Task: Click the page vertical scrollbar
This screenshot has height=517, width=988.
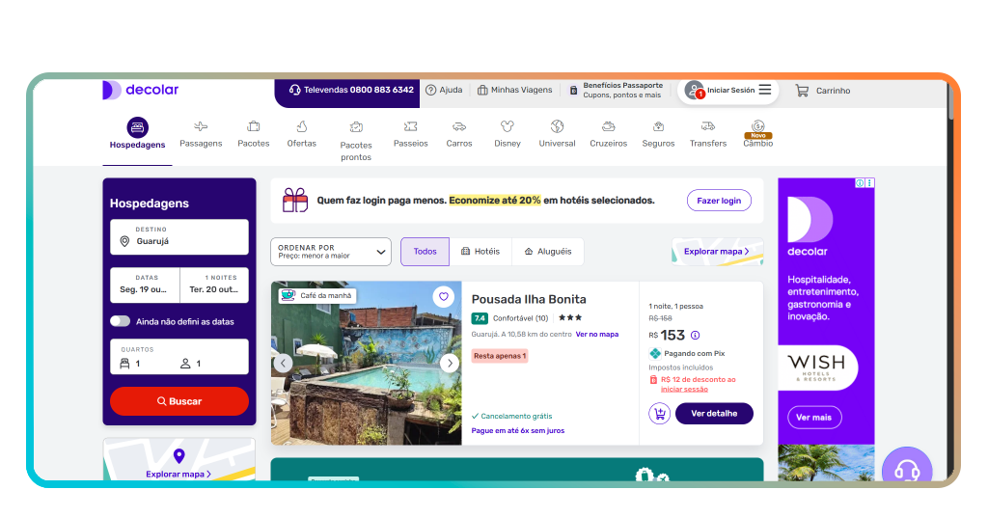Action: pos(951,100)
